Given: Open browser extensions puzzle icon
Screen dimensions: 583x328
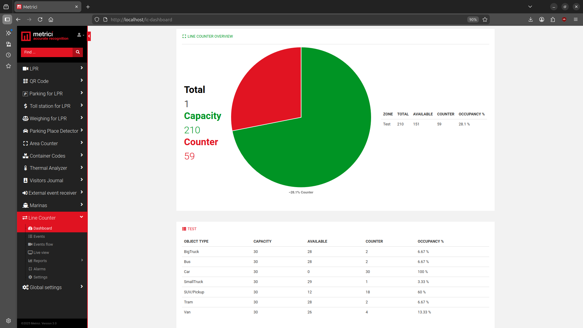Looking at the screenshot, I should point(553,19).
